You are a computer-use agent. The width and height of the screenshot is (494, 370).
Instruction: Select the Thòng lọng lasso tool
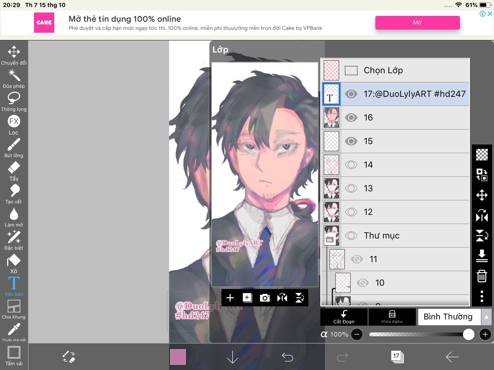[14, 102]
